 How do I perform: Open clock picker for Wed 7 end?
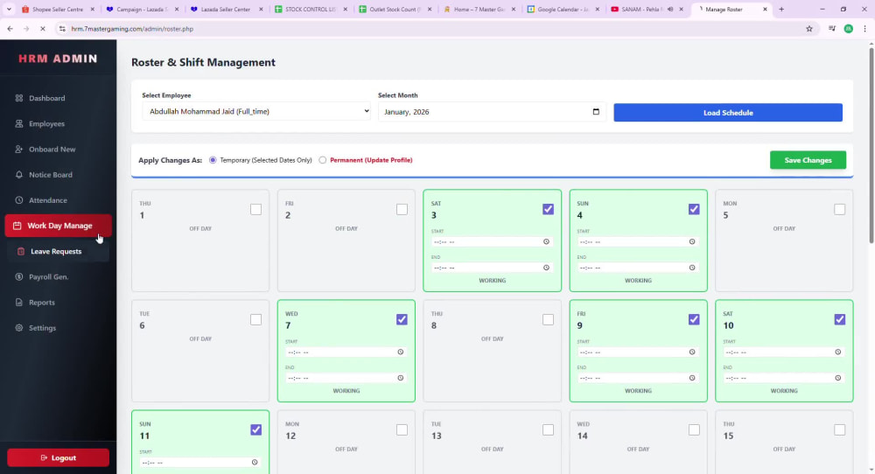click(400, 378)
